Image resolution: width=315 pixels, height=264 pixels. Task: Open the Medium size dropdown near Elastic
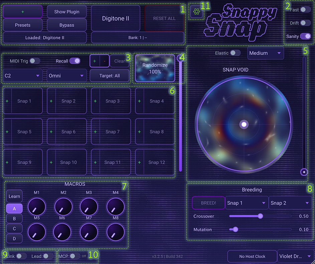265,53
